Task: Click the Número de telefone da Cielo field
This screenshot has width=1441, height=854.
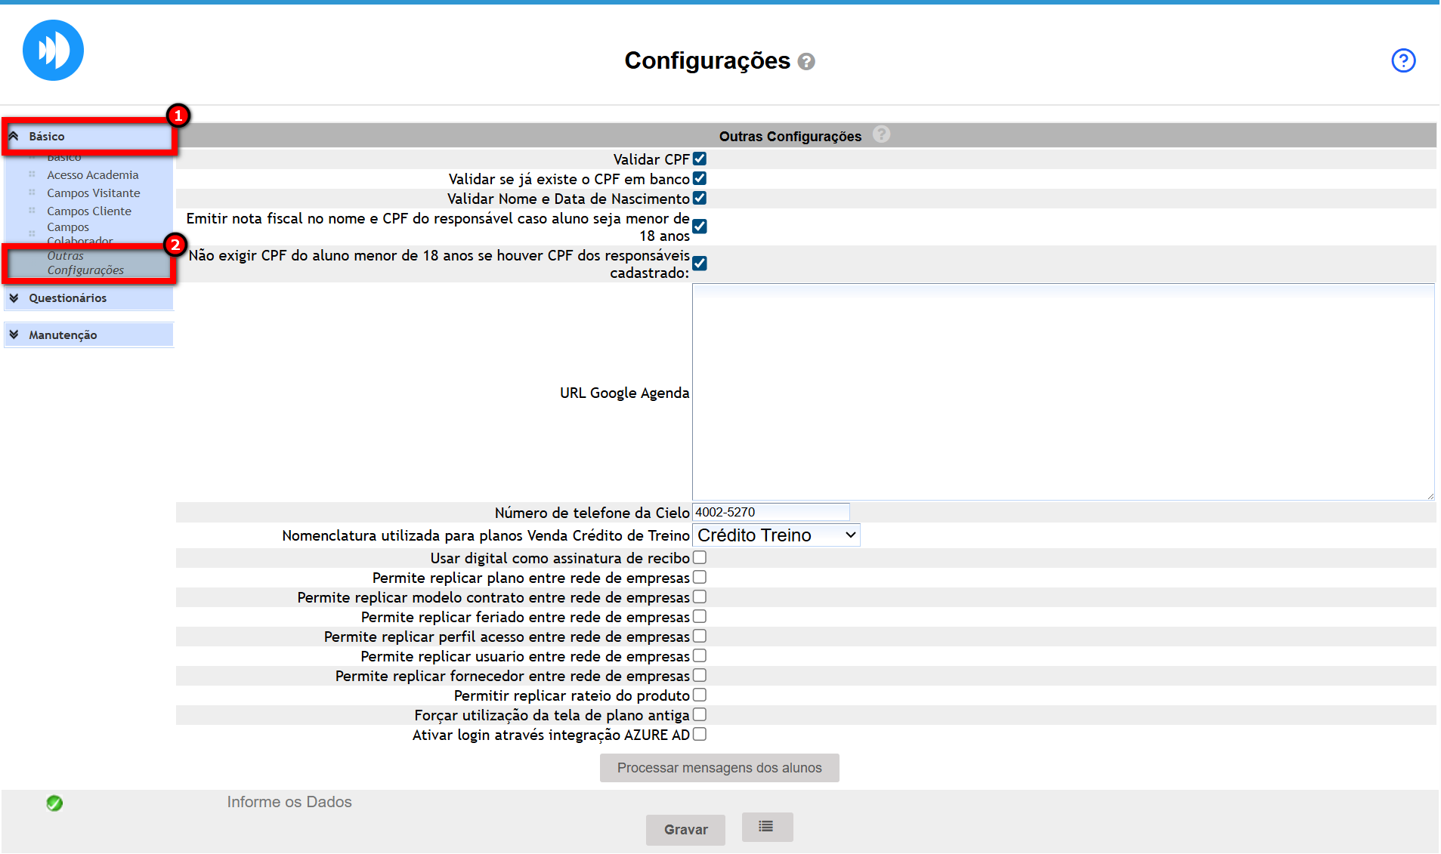Action: (x=770, y=513)
